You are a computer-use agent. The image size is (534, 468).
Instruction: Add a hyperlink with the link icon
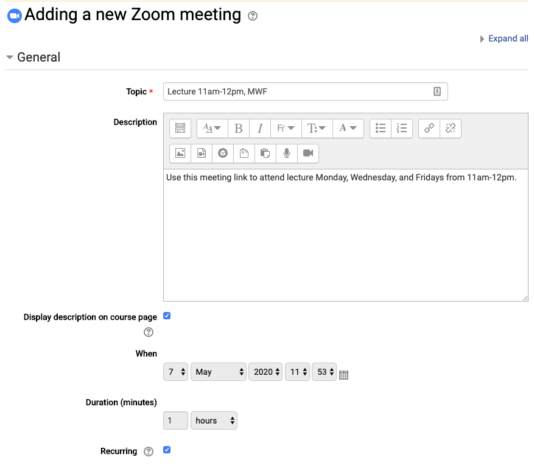pyautogui.click(x=429, y=128)
